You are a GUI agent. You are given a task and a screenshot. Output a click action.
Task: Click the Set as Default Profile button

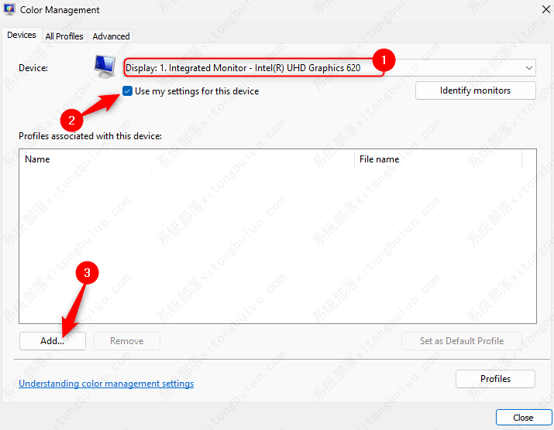click(461, 341)
